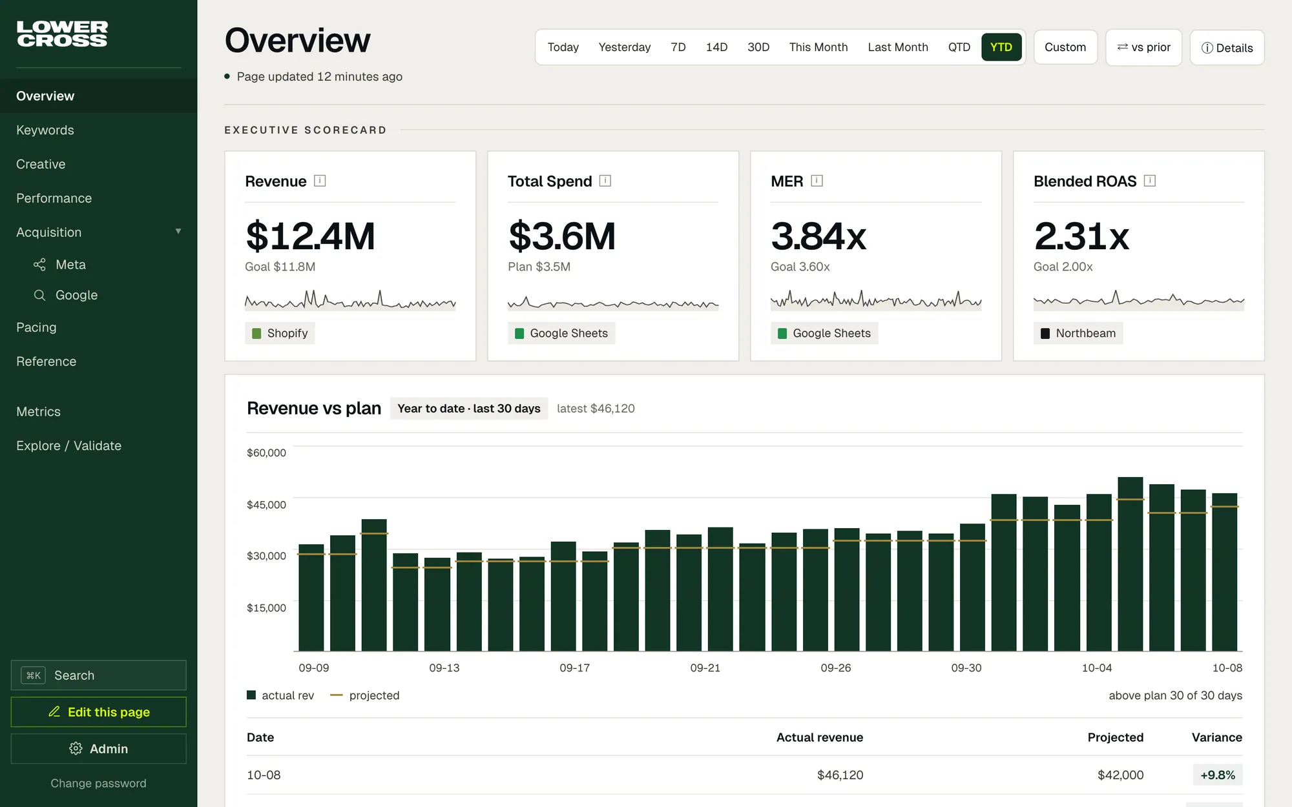Click the Google magnifier icon in sidebar
This screenshot has height=807, width=1292.
[39, 295]
